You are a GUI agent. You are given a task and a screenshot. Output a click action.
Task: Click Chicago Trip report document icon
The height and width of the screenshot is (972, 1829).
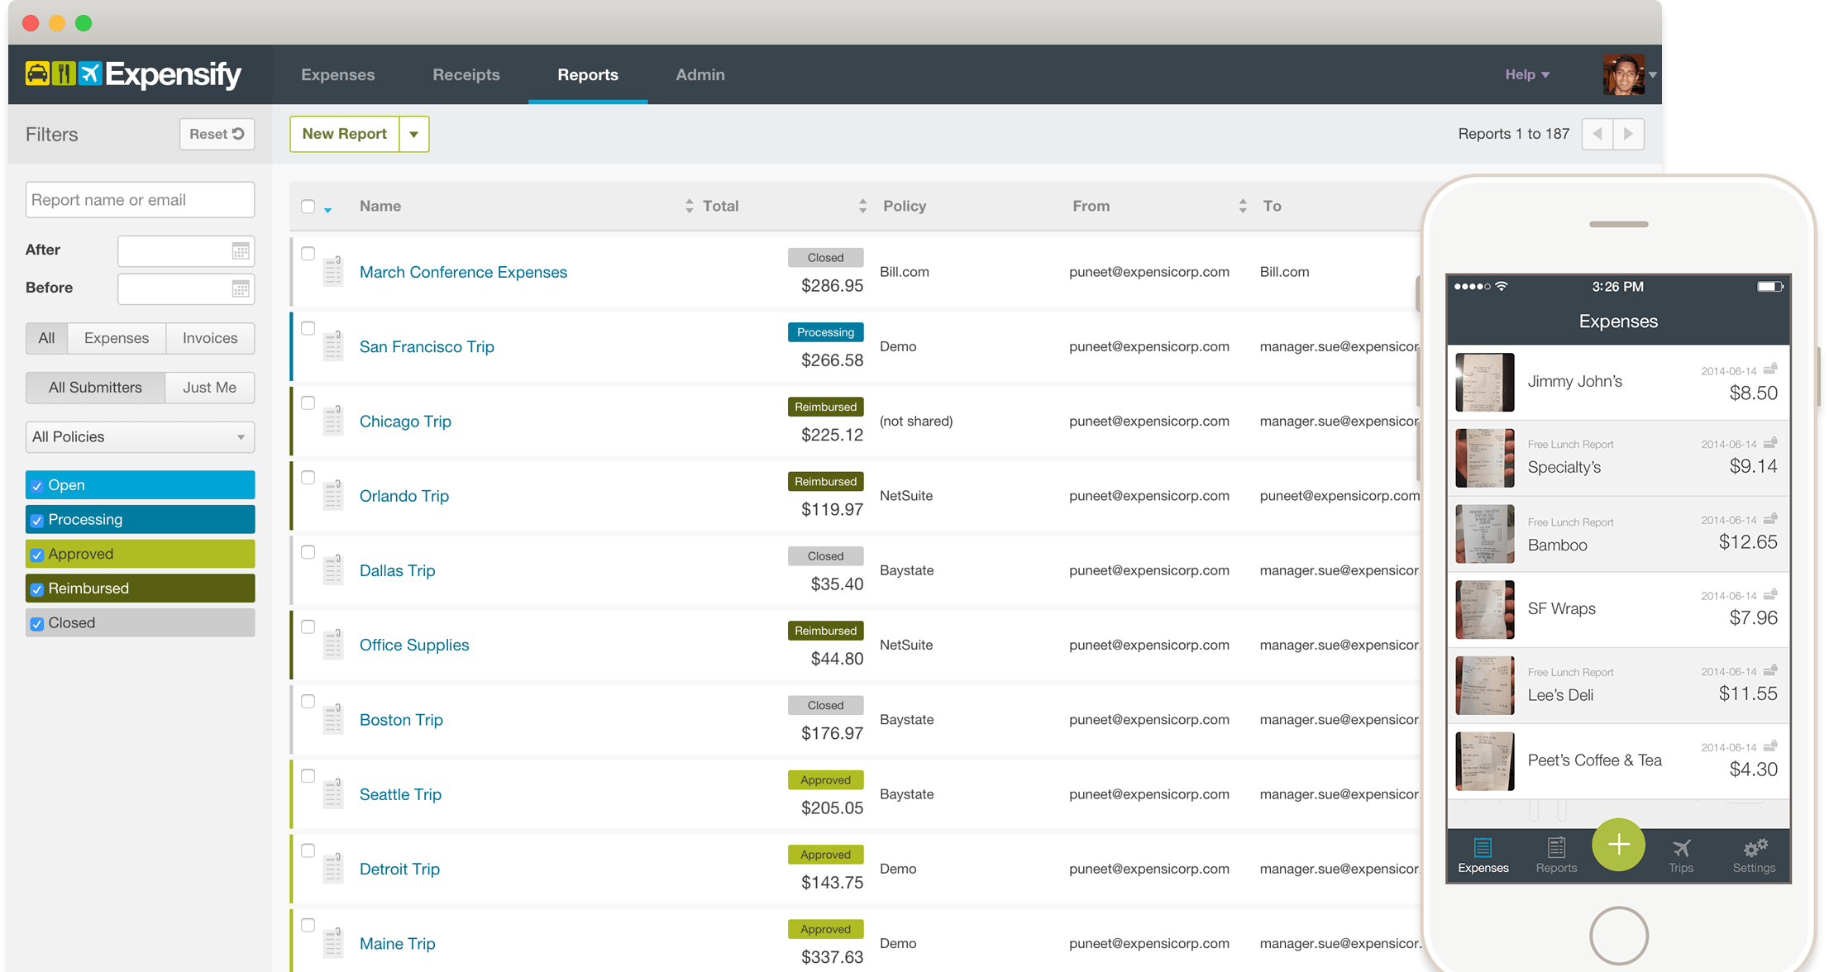point(333,420)
